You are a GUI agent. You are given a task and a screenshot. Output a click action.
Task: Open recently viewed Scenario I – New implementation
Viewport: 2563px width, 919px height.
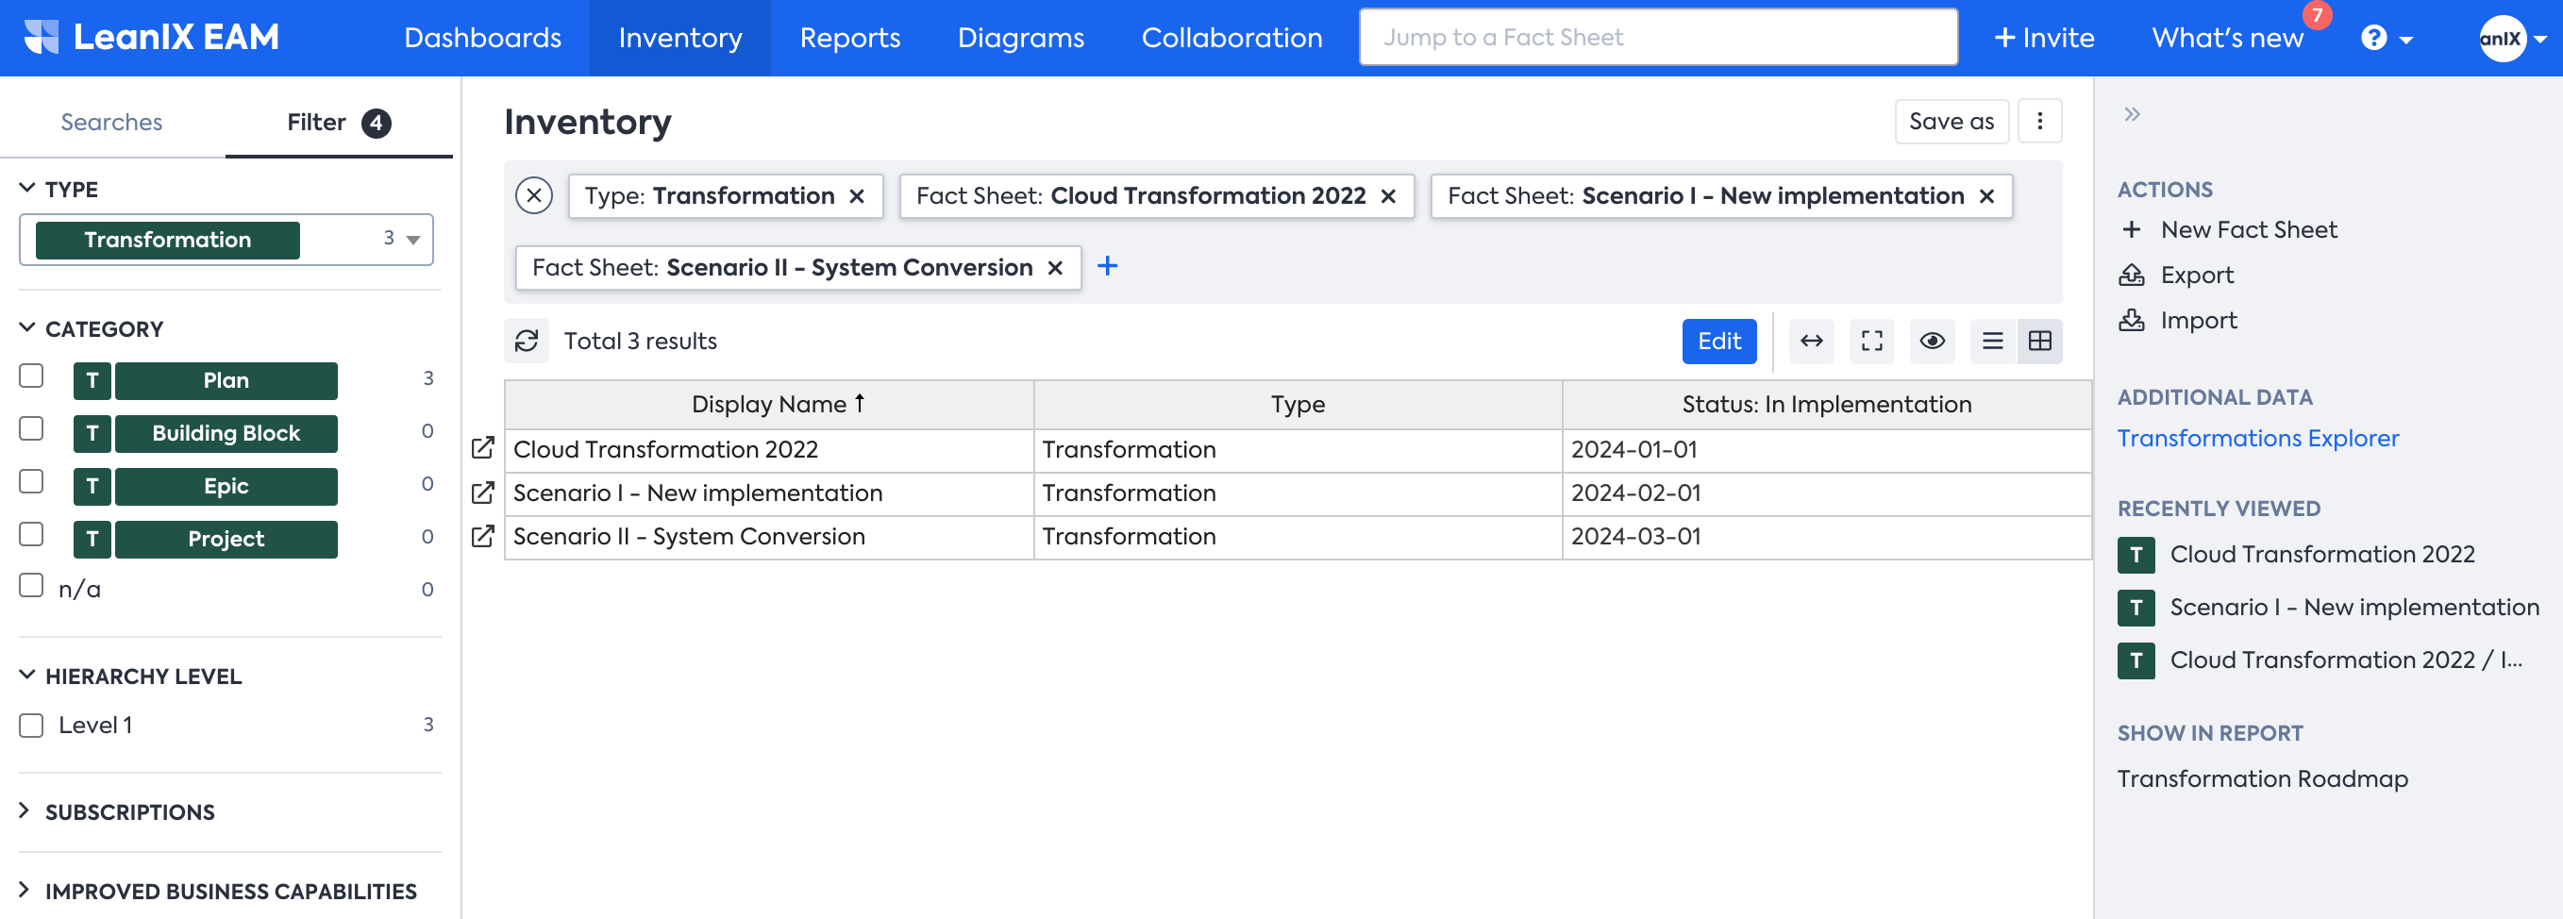coord(2328,607)
